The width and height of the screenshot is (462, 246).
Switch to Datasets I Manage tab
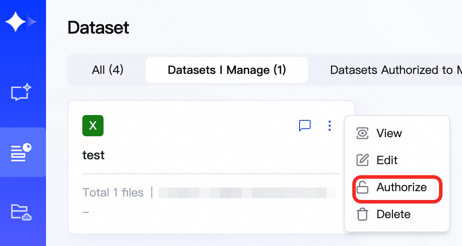pos(227,70)
